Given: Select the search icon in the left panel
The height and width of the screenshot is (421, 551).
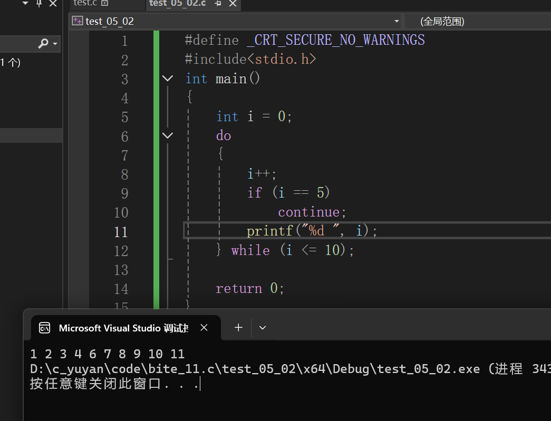Looking at the screenshot, I should pyautogui.click(x=44, y=43).
